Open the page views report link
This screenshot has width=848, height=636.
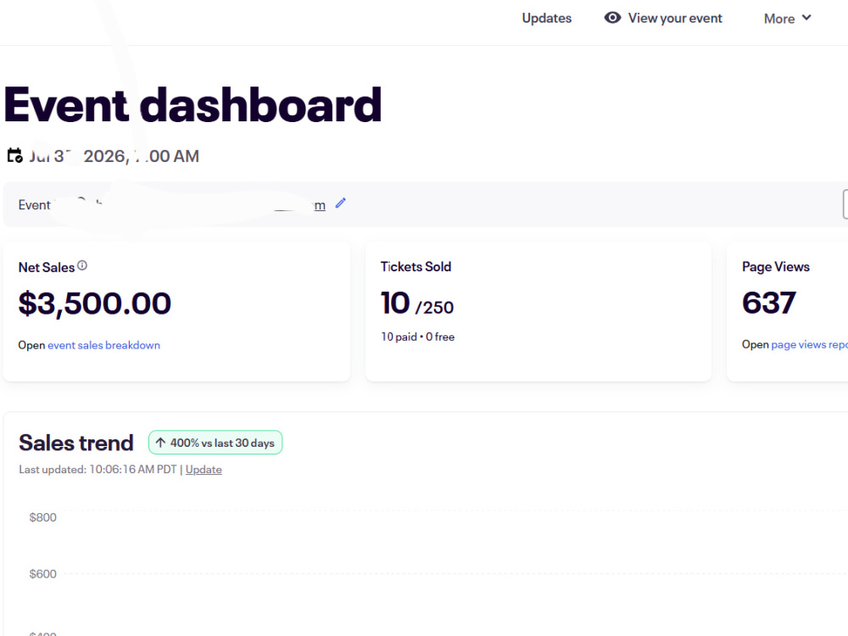point(809,344)
